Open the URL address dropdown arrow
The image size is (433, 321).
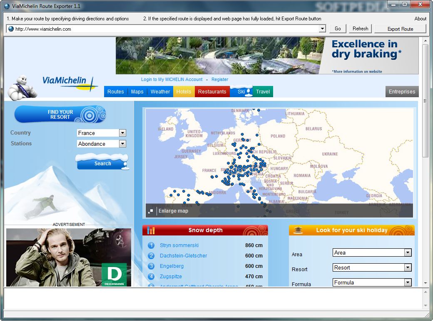(322, 29)
